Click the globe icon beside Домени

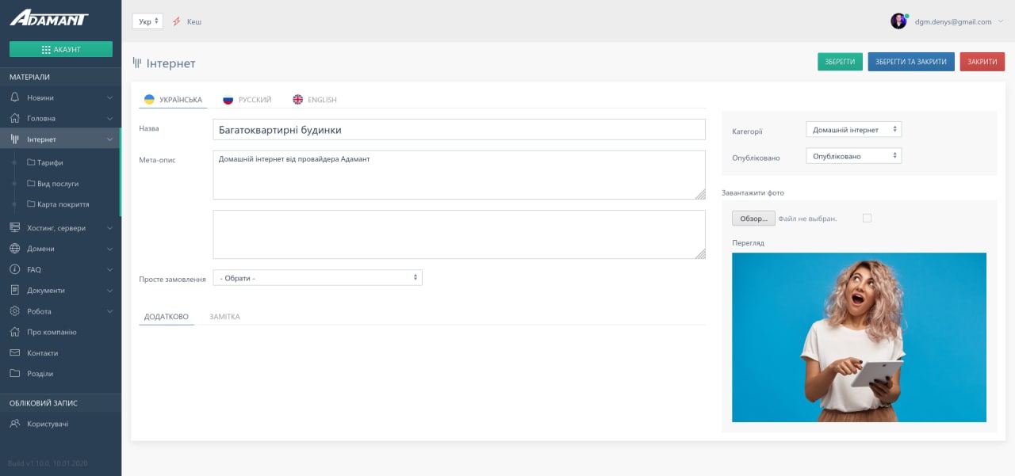[14, 248]
